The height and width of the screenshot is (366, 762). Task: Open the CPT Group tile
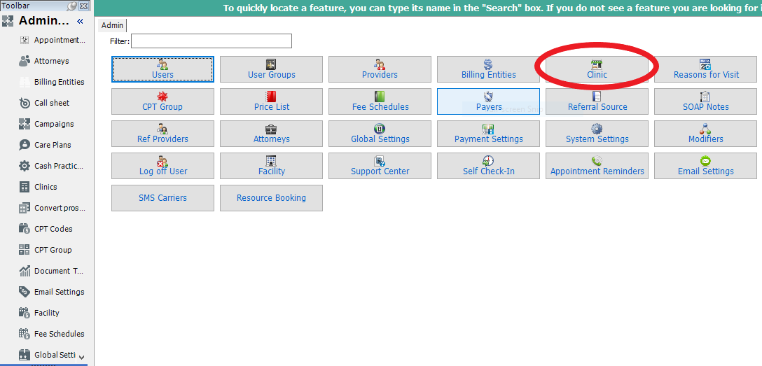point(162,101)
